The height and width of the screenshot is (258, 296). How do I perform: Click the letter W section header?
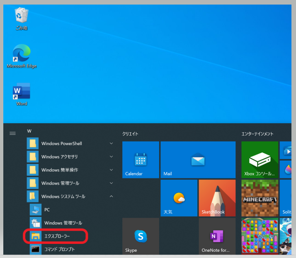pyautogui.click(x=29, y=131)
